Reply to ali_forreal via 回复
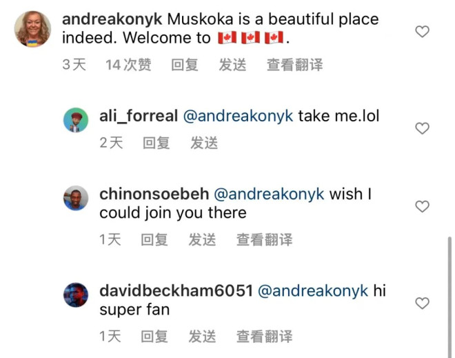Screen dimensions: 455x358 [156, 143]
